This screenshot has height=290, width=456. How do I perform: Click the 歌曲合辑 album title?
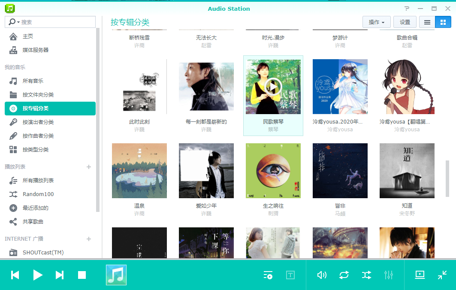coord(407,37)
